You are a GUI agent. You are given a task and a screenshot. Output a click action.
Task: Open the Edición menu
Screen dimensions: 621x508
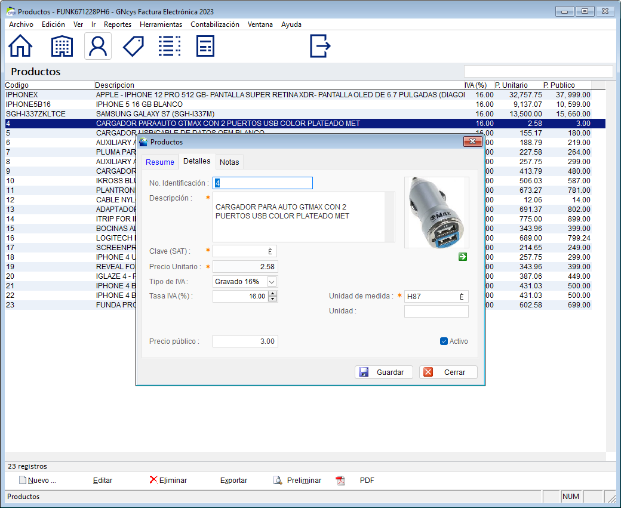click(x=53, y=24)
